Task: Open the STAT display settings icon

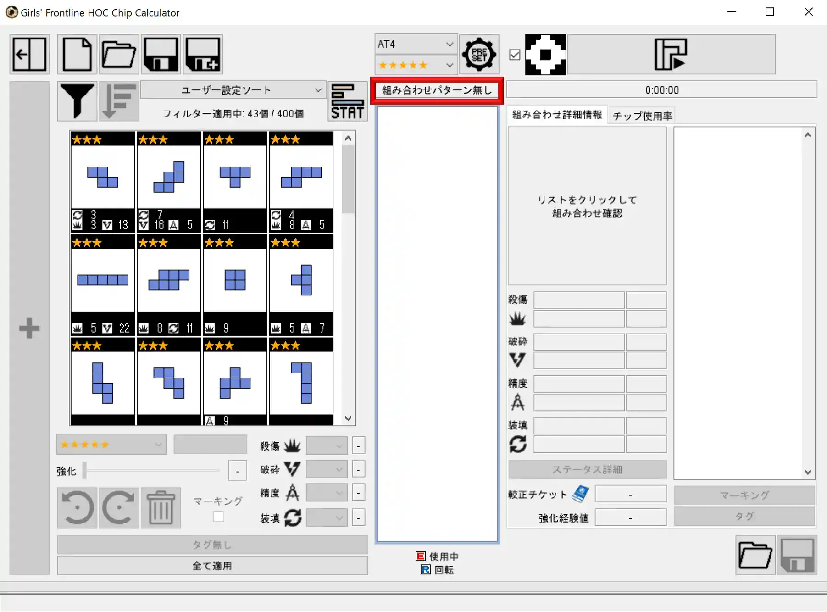Action: pyautogui.click(x=347, y=101)
